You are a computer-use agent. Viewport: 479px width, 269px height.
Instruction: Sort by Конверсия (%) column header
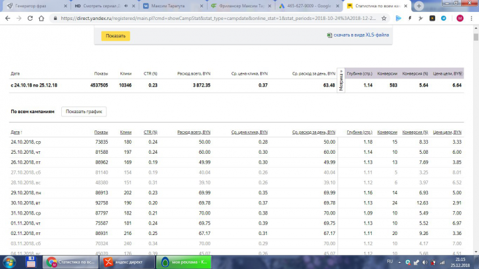[x=415, y=132]
